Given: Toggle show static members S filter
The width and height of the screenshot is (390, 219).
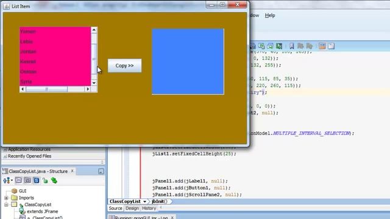Looking at the screenshot, I should click(x=37, y=181).
